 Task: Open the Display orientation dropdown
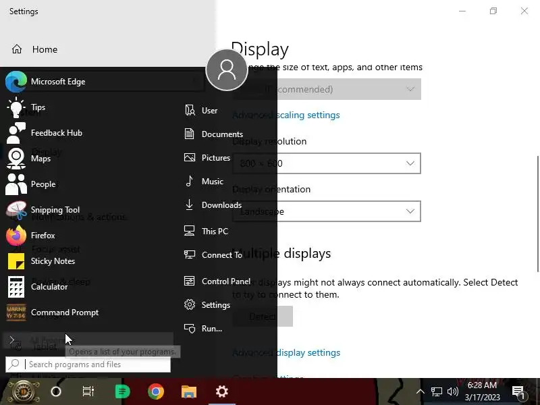327,211
